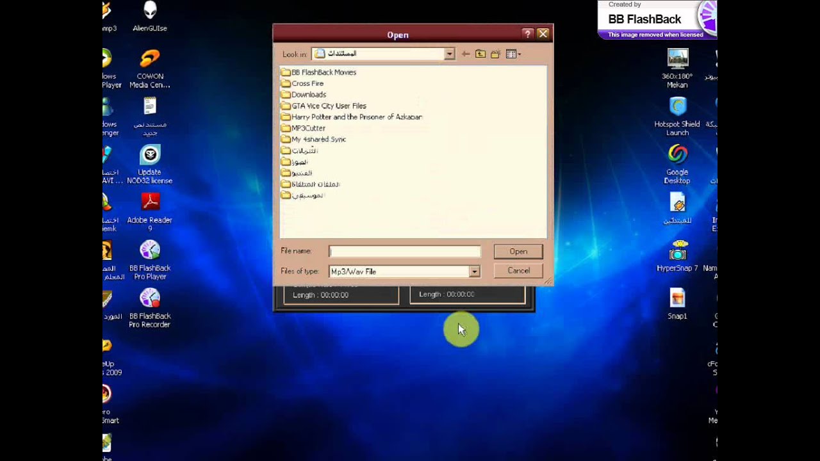Select the GTA Vice City User Files folder
This screenshot has width=820, height=461.
pyautogui.click(x=324, y=106)
